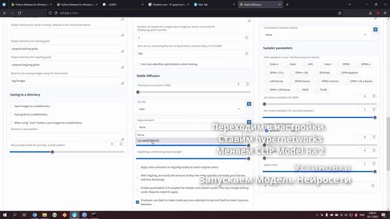The image size is (390, 219).
Task: Bookmark this page with the star icon
Action: (x=340, y=13)
